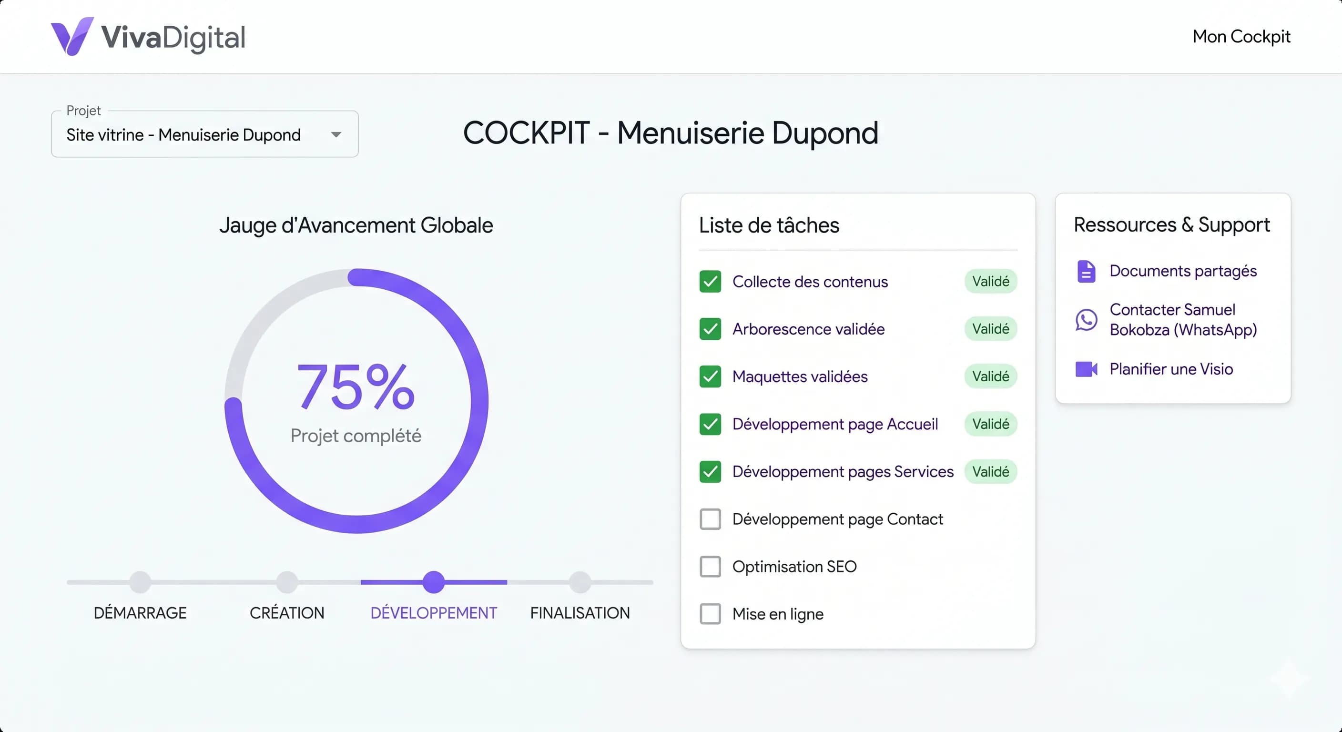
Task: Click the FINALISATION phase label
Action: [x=580, y=613]
